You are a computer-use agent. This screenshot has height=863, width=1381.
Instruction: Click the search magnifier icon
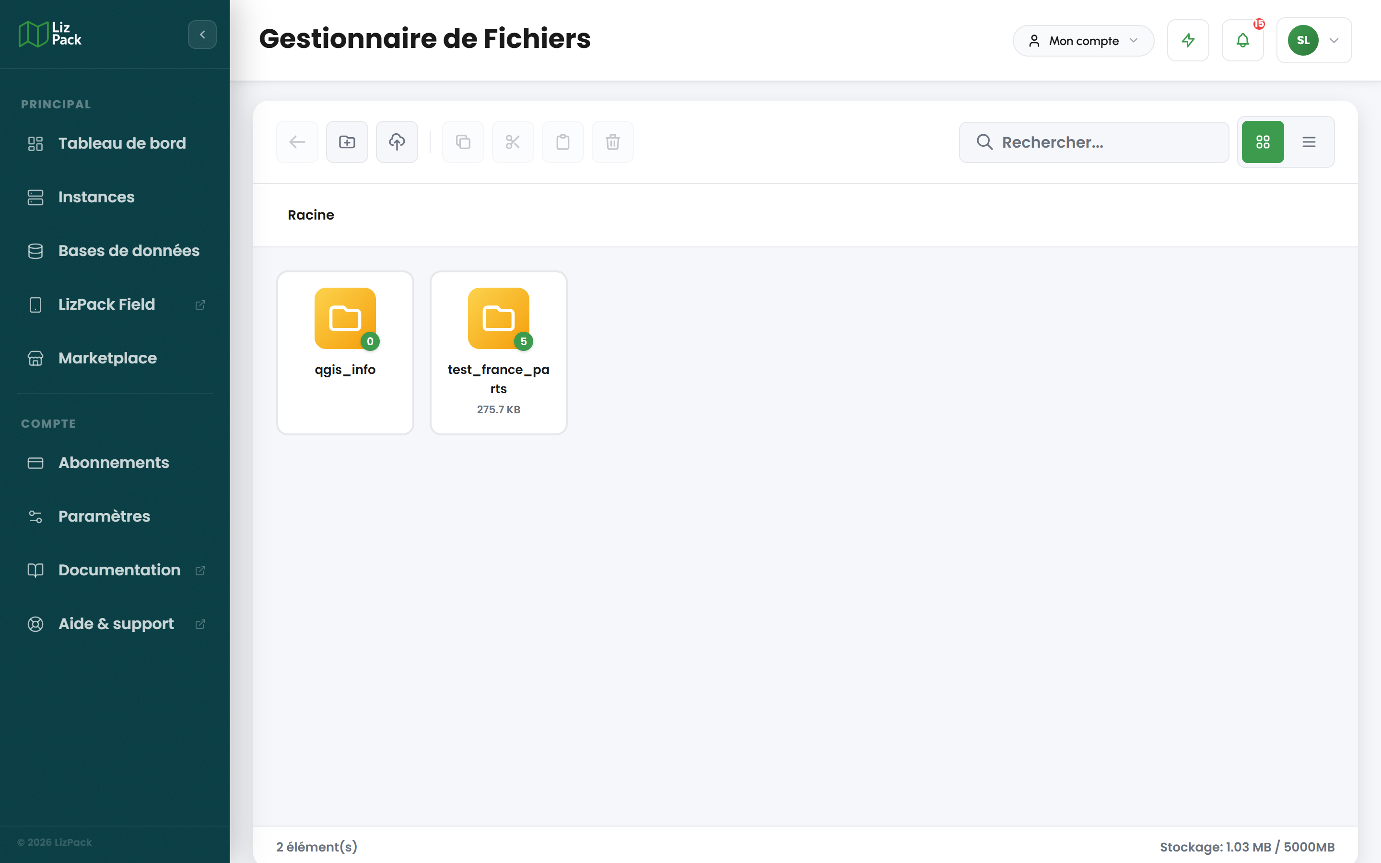[x=984, y=141]
